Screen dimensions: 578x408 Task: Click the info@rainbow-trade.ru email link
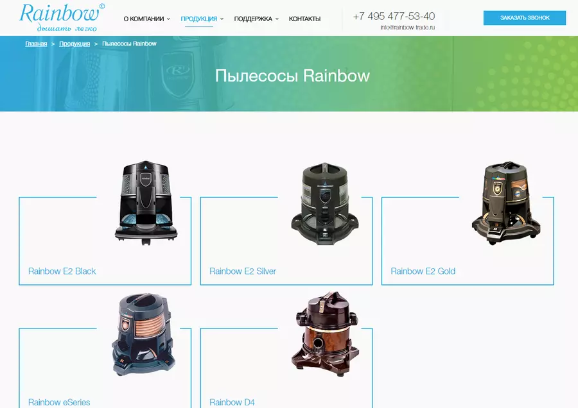tap(408, 27)
